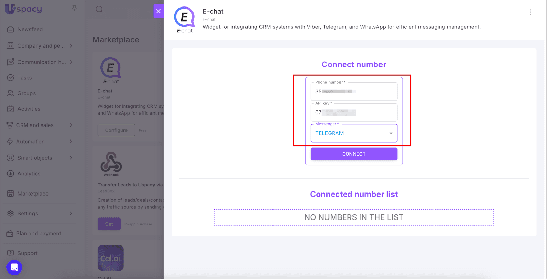Open the three-dot options menu

(x=530, y=12)
